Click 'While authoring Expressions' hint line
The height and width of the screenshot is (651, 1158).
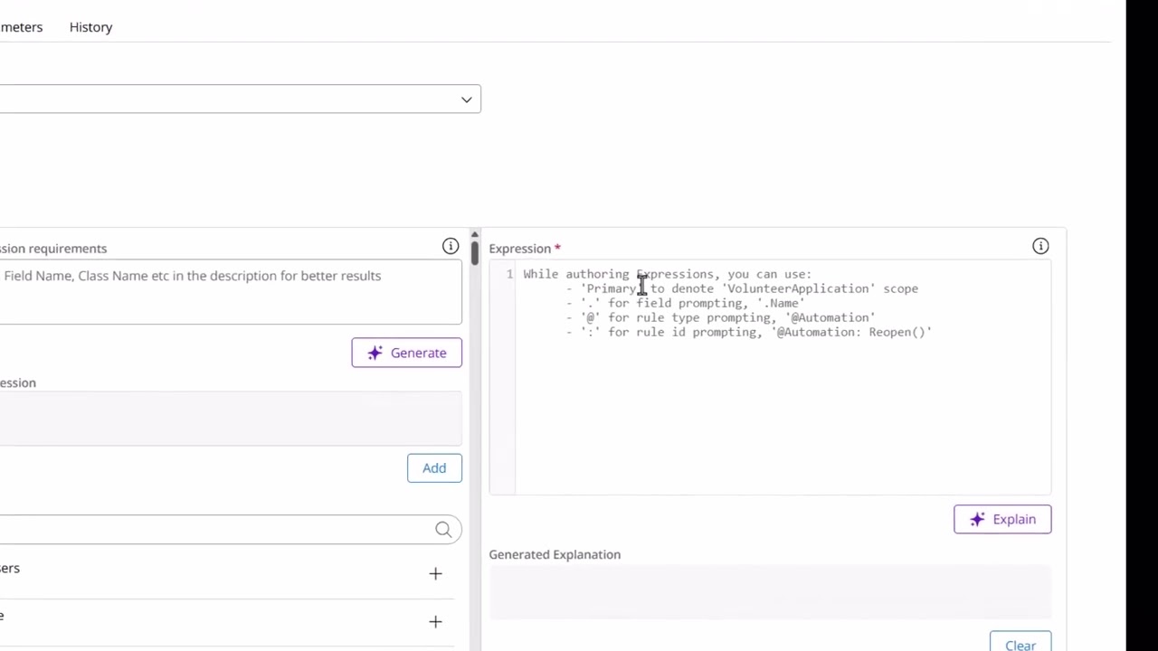pos(667,274)
